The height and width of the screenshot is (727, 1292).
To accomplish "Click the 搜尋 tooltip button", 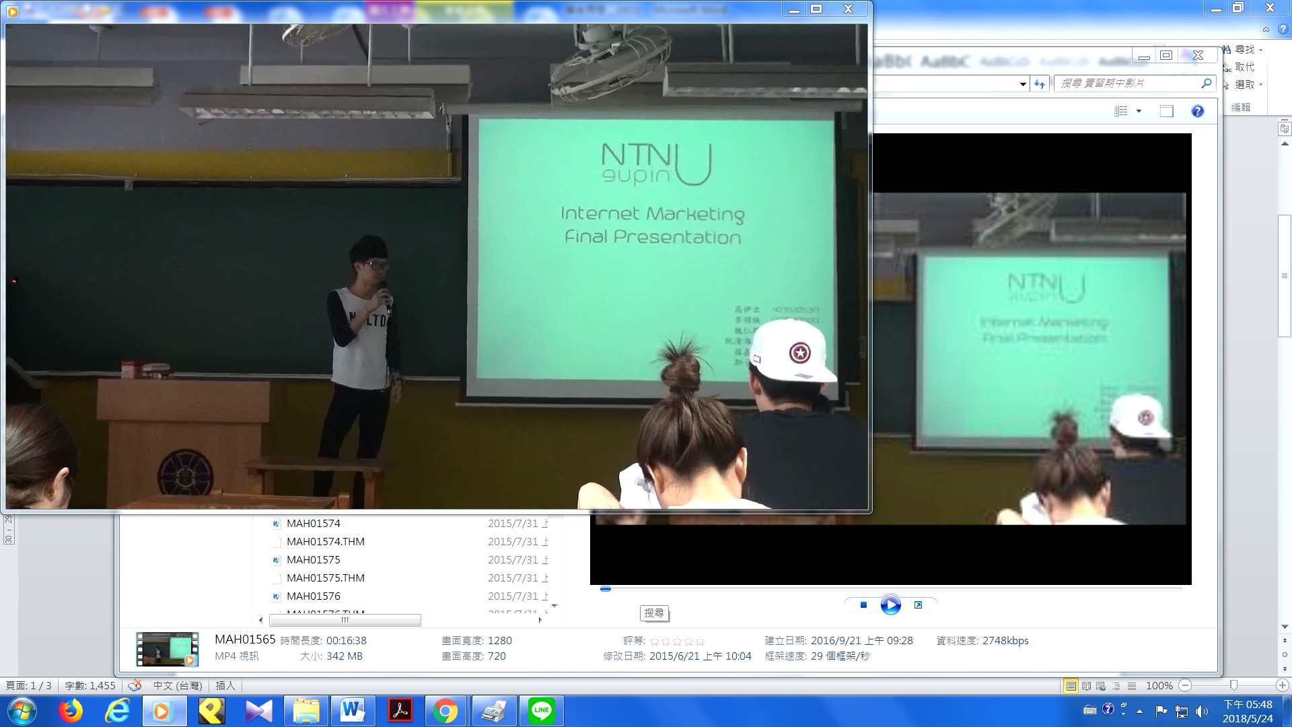I will [x=654, y=613].
